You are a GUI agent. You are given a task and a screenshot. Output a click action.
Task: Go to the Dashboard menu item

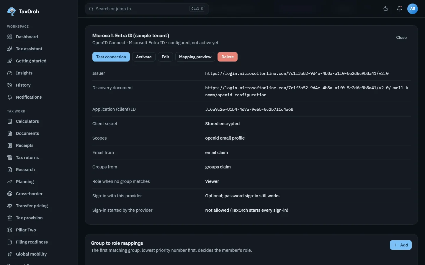39,37
